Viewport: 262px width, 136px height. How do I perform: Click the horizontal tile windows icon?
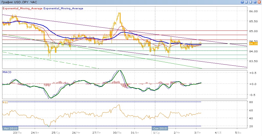pyautogui.click(x=251, y=2)
